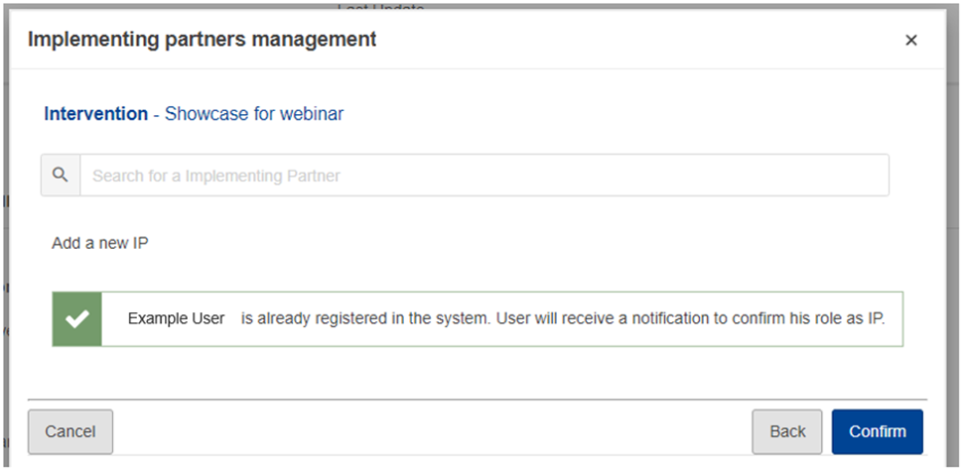
Task: Focus the Search for a Implementing Partner field
Action: click(484, 176)
